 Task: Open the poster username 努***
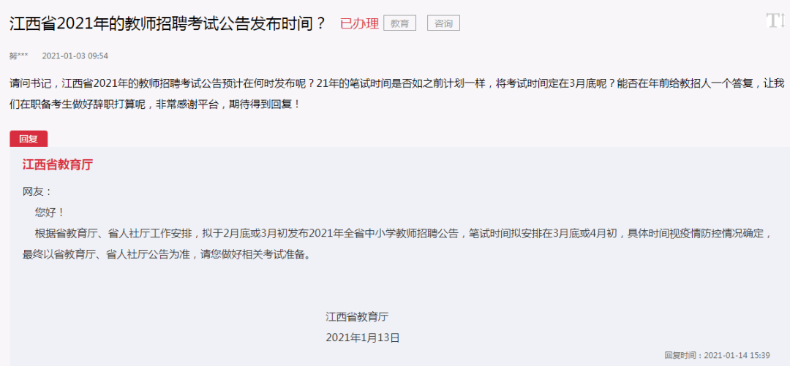pyautogui.click(x=18, y=56)
